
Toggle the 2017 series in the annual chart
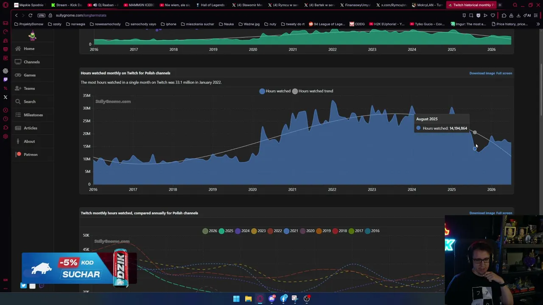(356, 231)
